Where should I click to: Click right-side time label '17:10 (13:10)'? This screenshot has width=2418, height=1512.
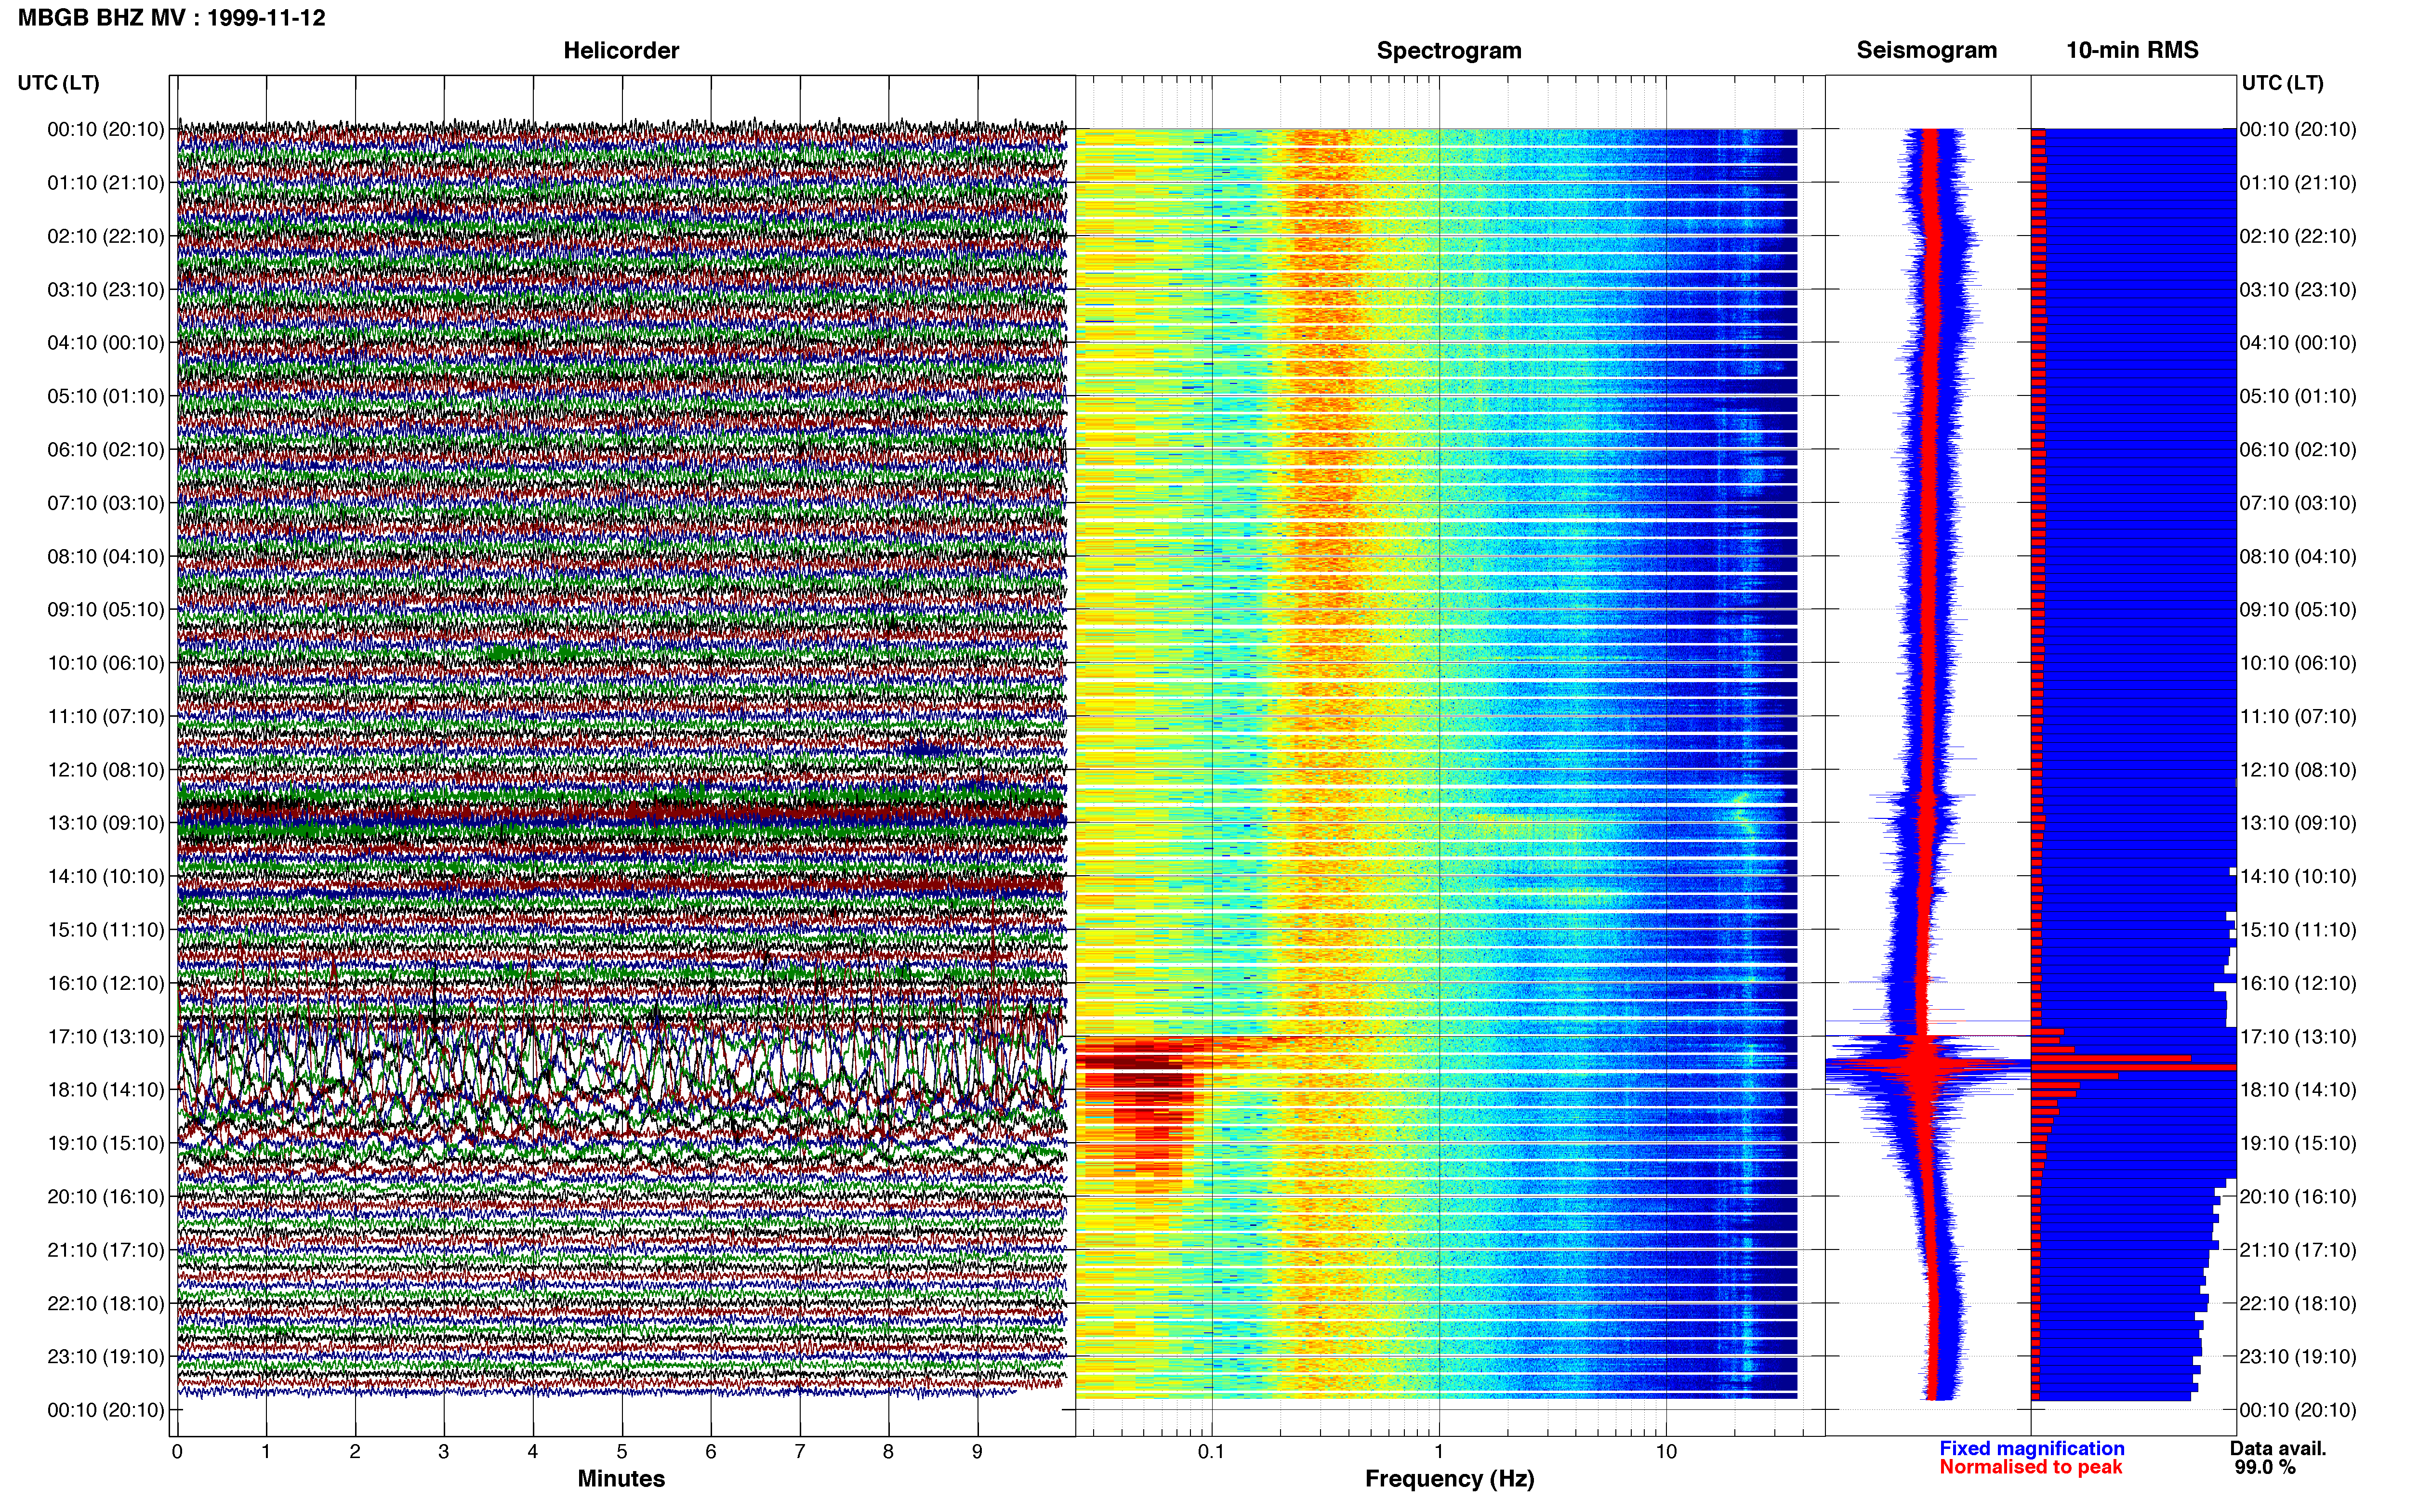tap(2298, 1036)
